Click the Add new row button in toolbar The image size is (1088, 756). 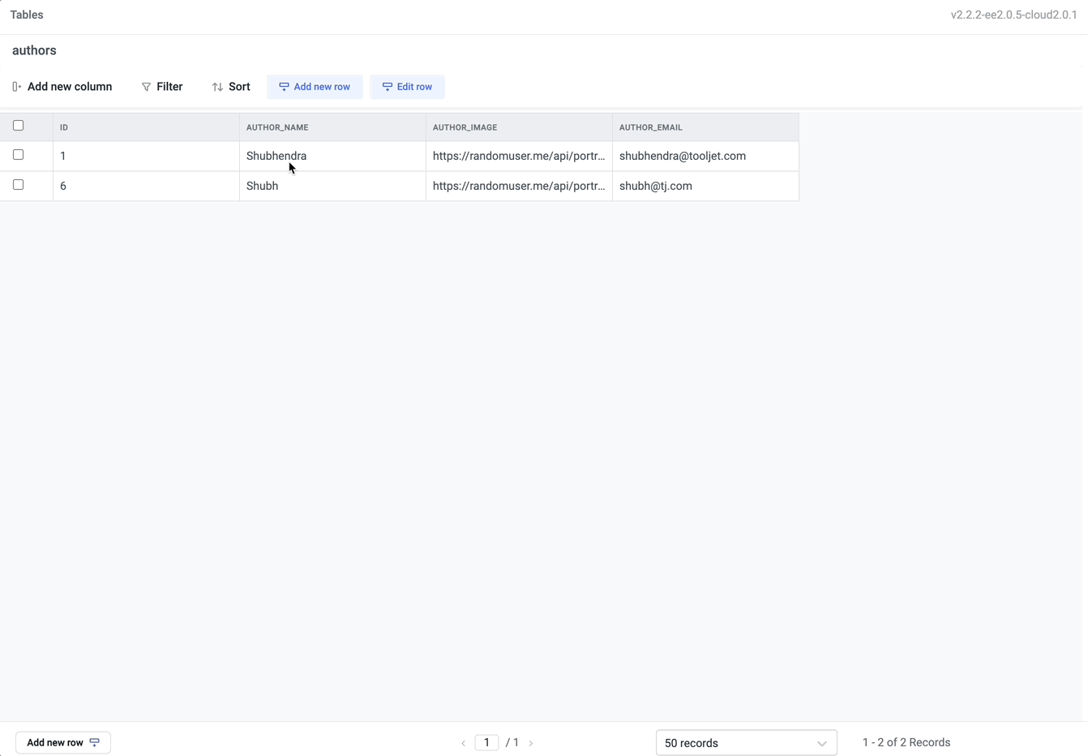(315, 87)
